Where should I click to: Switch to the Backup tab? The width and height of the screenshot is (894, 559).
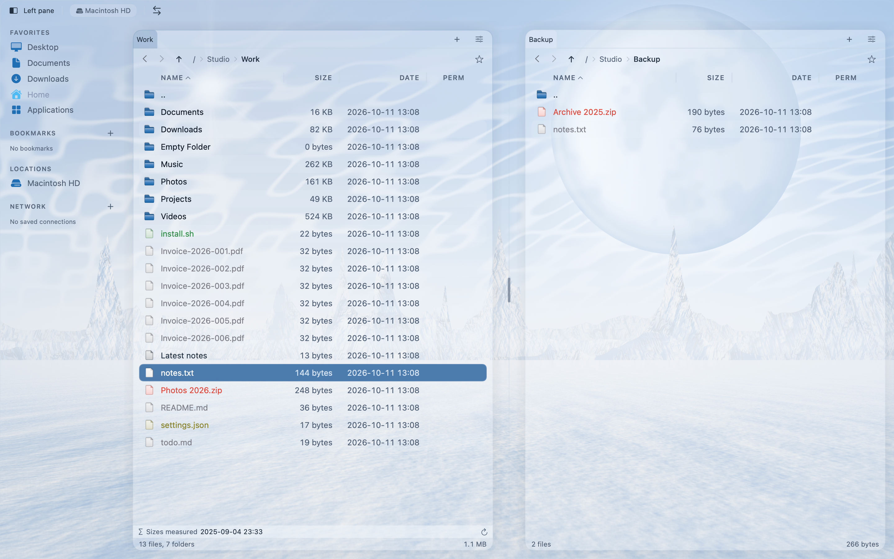pos(541,39)
